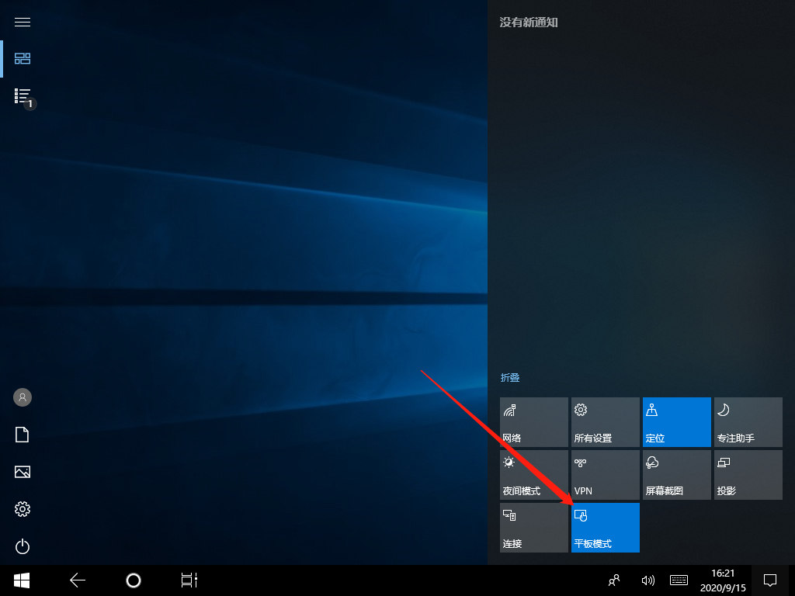Open Documents from Start sidebar
795x596 pixels.
point(23,435)
